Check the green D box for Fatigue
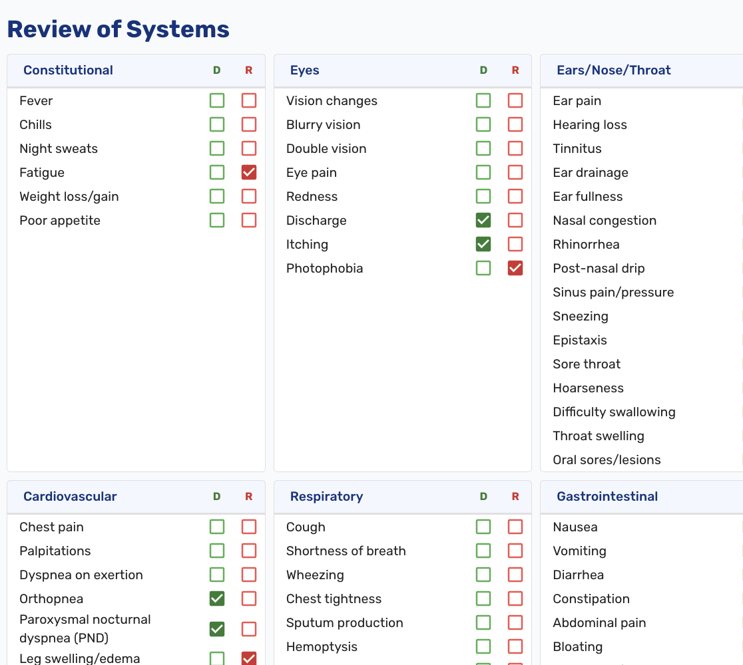The image size is (743, 665). click(x=217, y=172)
